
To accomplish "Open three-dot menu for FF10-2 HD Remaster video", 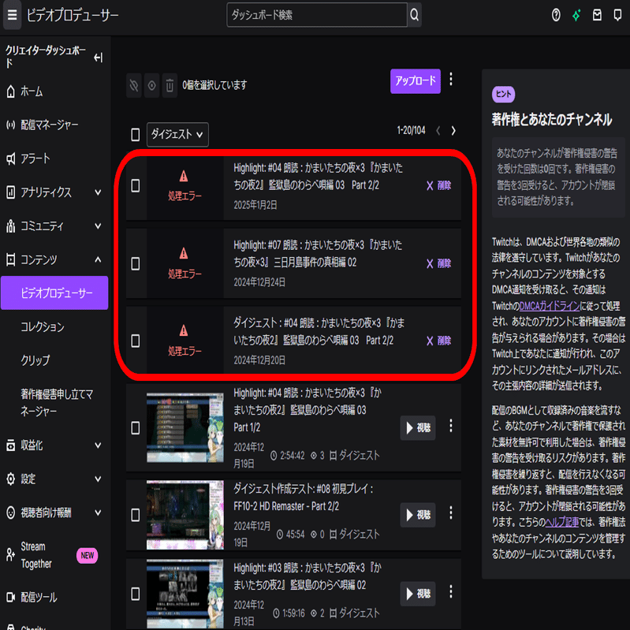I will pos(451,513).
